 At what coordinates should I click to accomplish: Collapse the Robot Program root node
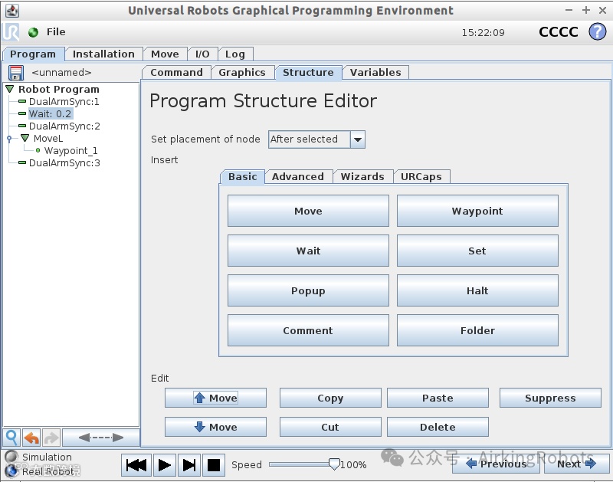point(10,89)
